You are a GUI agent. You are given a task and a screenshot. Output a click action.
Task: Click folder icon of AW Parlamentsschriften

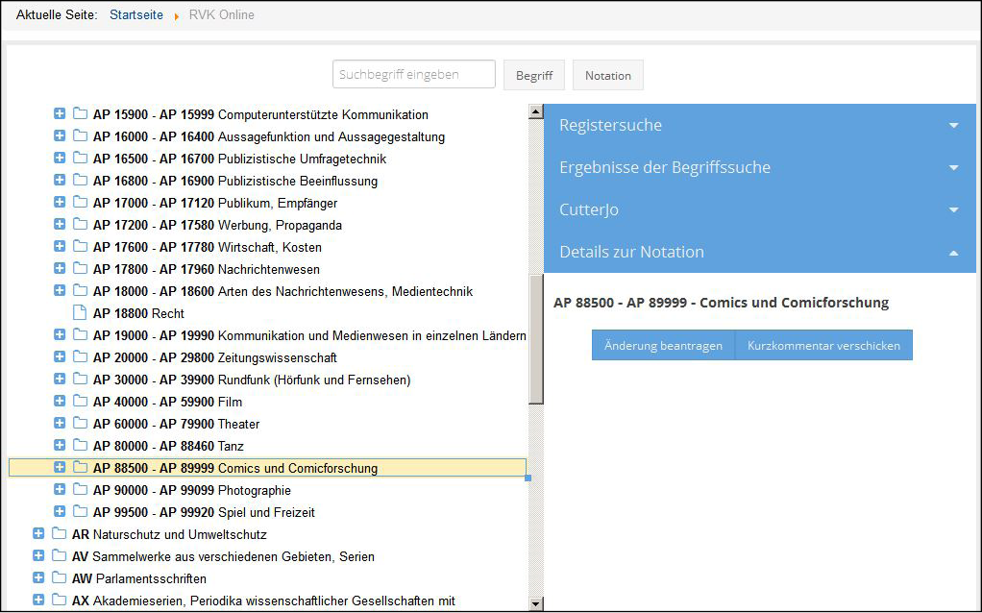click(x=59, y=577)
